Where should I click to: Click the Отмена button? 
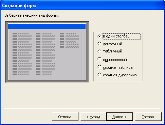click(65, 117)
